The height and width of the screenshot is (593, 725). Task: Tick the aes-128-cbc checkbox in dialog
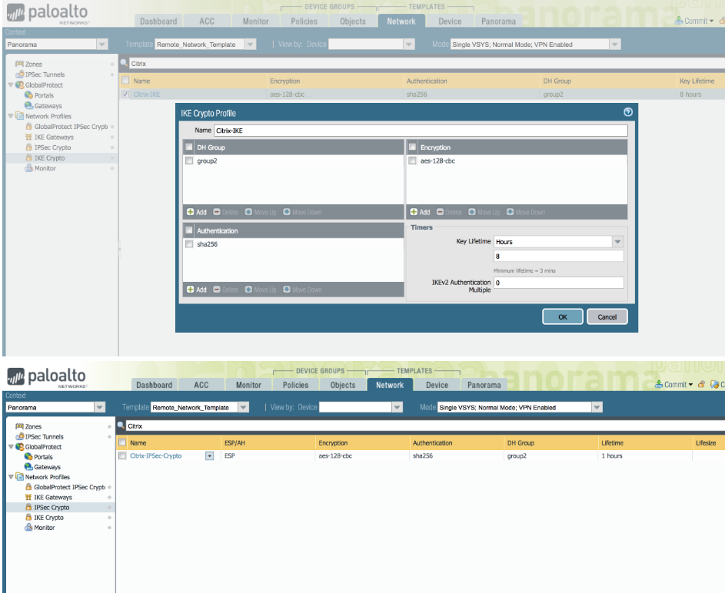412,161
